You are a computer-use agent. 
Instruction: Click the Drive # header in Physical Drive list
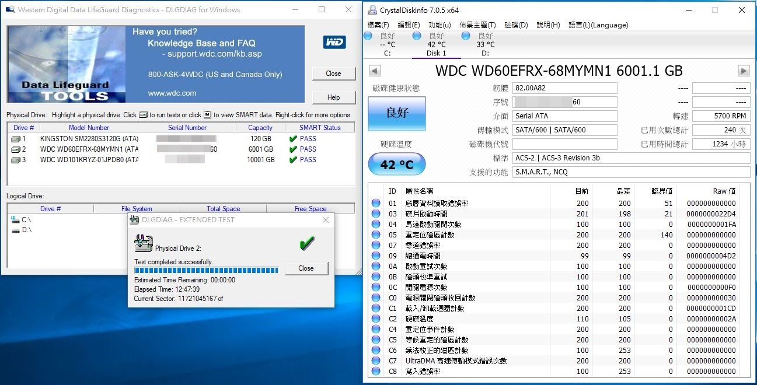23,128
